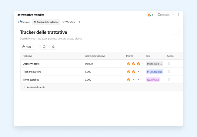Click Tech Innovators' first flame icon
Screen dimensions: 197x137
(129, 72)
